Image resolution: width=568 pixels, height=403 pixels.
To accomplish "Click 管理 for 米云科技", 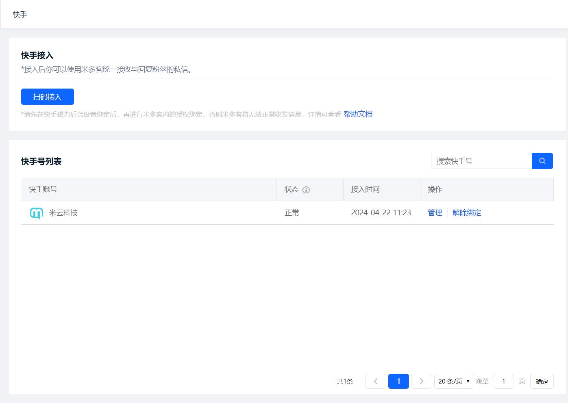I will 435,213.
